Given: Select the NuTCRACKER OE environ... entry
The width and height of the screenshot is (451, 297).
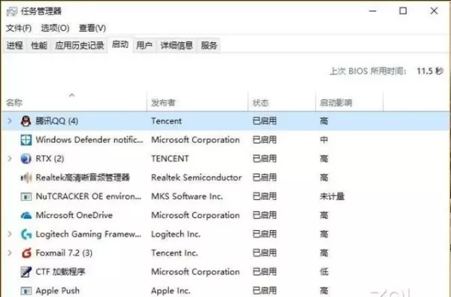Looking at the screenshot, I should 89,196.
